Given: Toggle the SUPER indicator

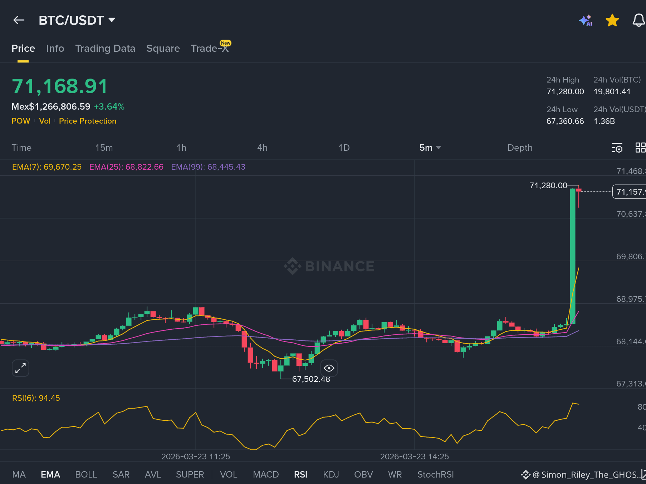Looking at the screenshot, I should (x=190, y=474).
